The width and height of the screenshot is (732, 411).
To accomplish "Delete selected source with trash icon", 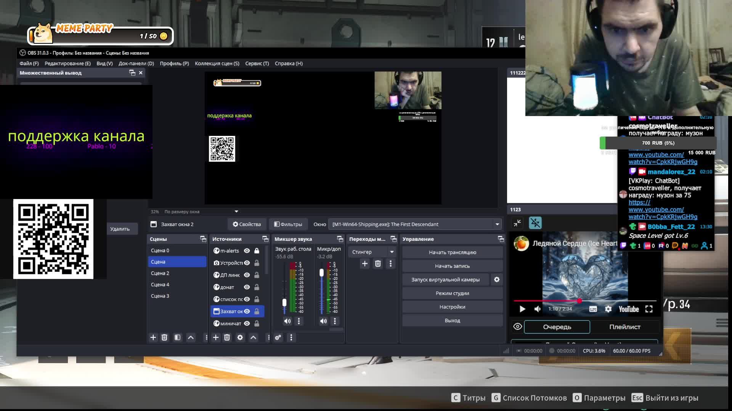I will coord(227,338).
